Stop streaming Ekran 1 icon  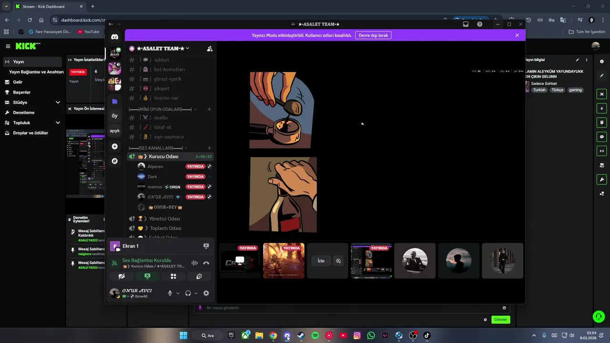(206, 246)
